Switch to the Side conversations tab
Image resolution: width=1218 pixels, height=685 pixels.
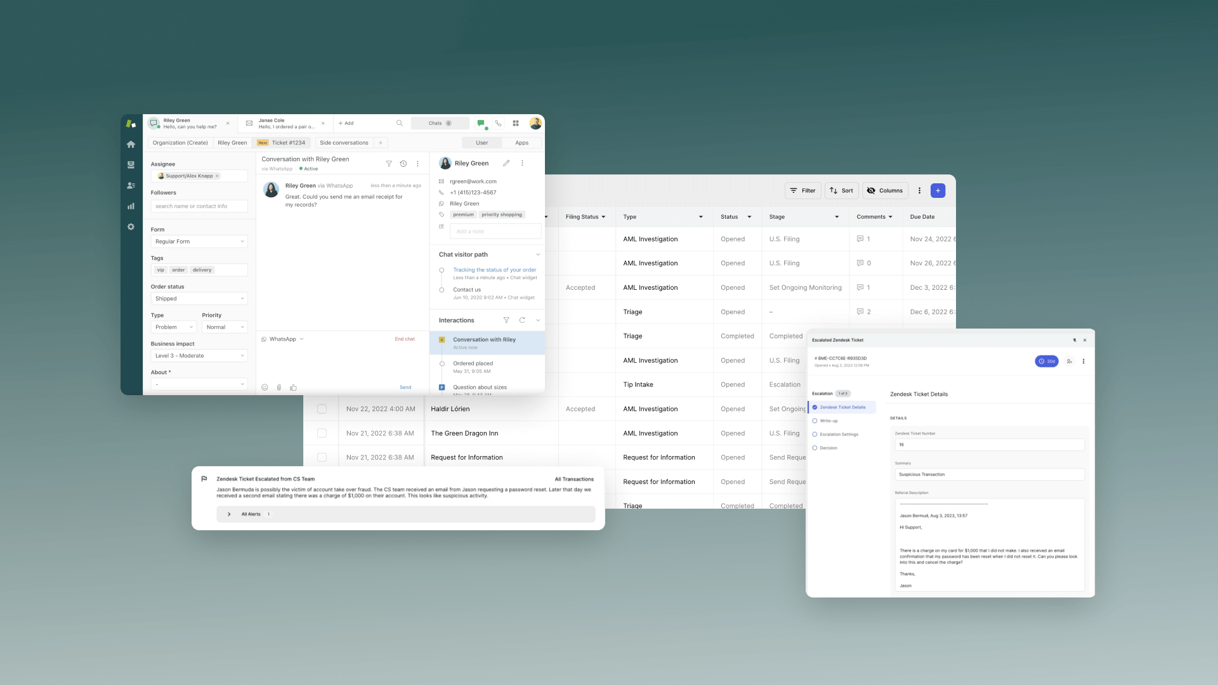click(x=344, y=143)
